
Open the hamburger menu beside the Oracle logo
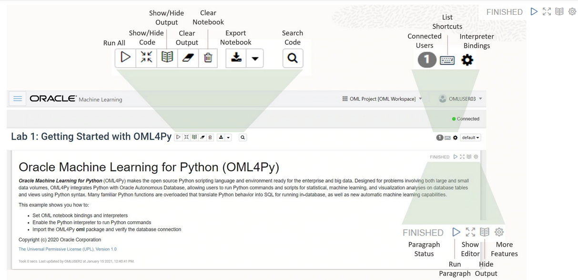(x=18, y=99)
